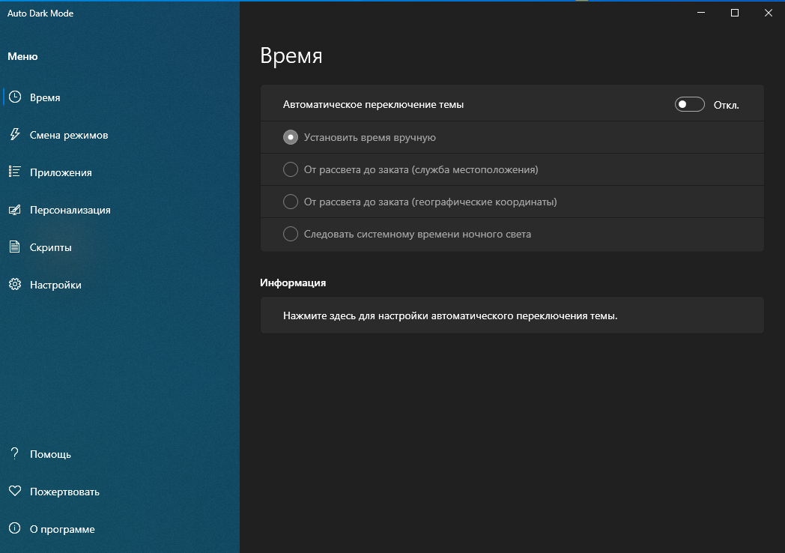785x553 pixels.
Task: Click Нажмите здесь для настройки info card
Action: (512, 315)
